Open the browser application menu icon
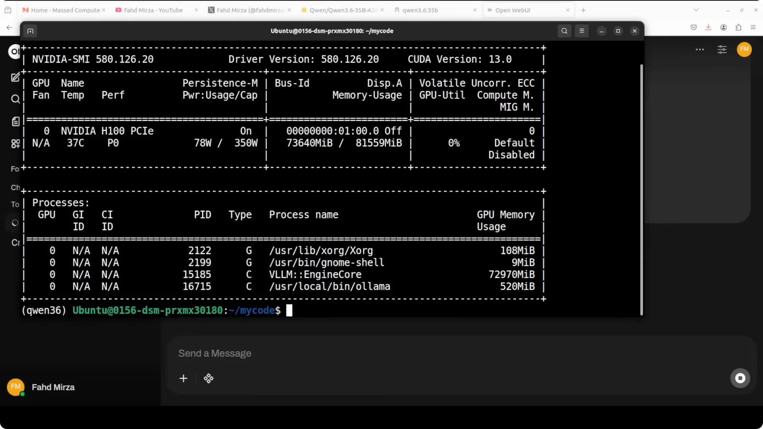 [753, 27]
